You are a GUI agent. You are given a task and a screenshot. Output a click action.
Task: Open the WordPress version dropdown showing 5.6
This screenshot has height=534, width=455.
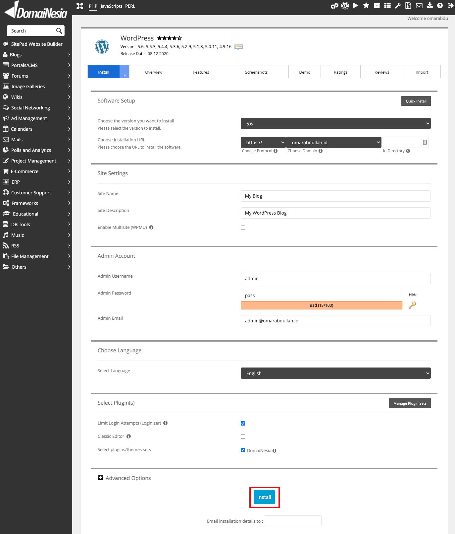click(335, 124)
